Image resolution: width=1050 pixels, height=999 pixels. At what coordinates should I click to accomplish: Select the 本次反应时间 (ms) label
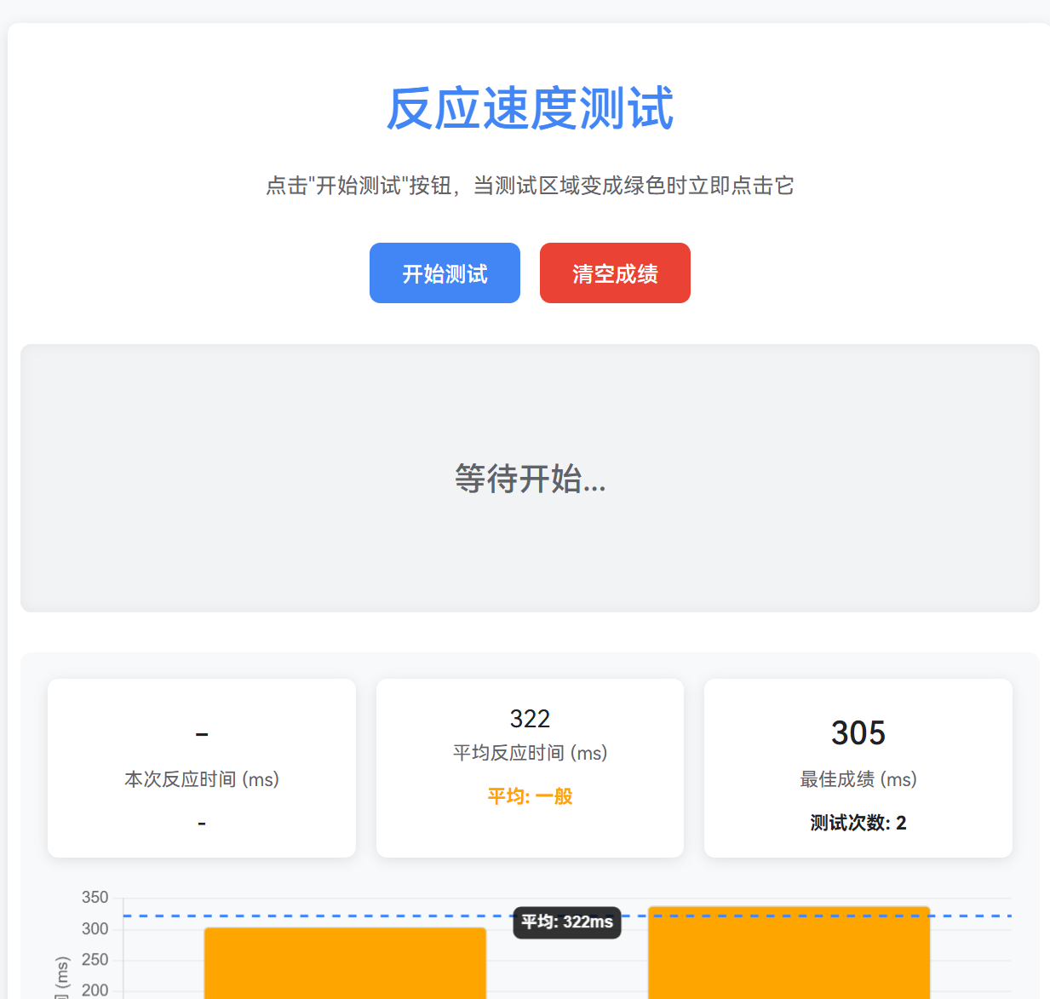coord(202,779)
